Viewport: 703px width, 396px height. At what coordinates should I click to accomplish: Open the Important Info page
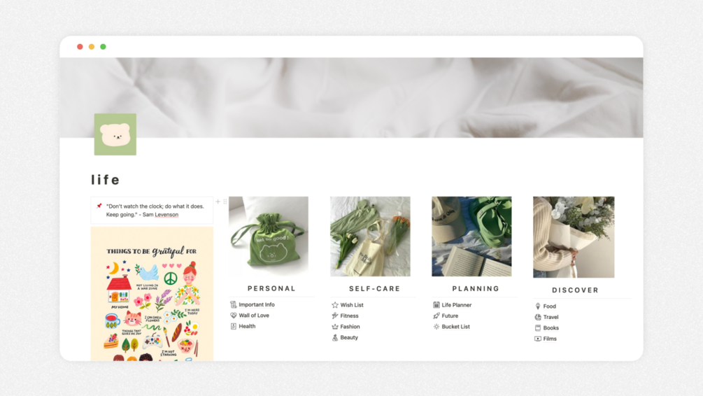click(x=257, y=304)
